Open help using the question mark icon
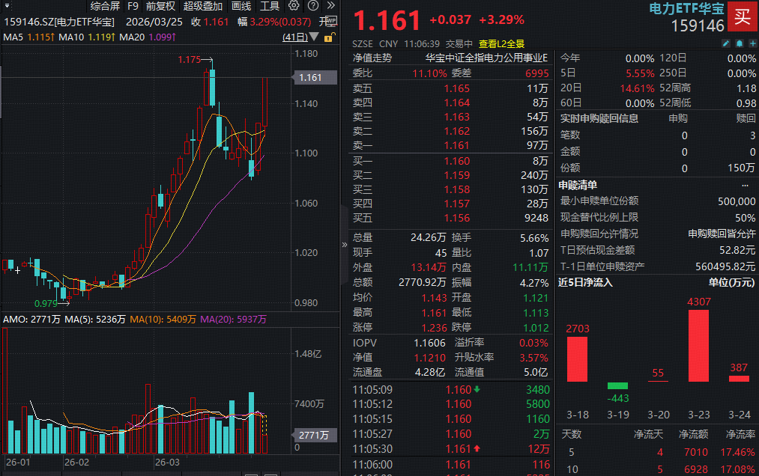The height and width of the screenshot is (476, 759). coord(313,6)
